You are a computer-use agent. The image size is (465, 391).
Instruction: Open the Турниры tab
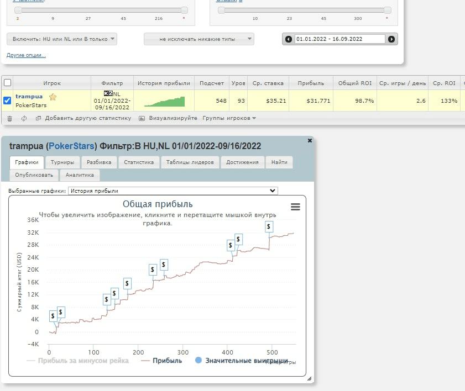(62, 162)
